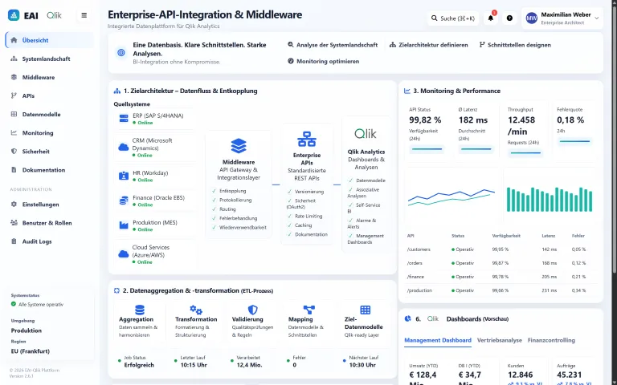The width and height of the screenshot is (617, 385).
Task: Click the Transformation gears icon
Action: [196, 310]
